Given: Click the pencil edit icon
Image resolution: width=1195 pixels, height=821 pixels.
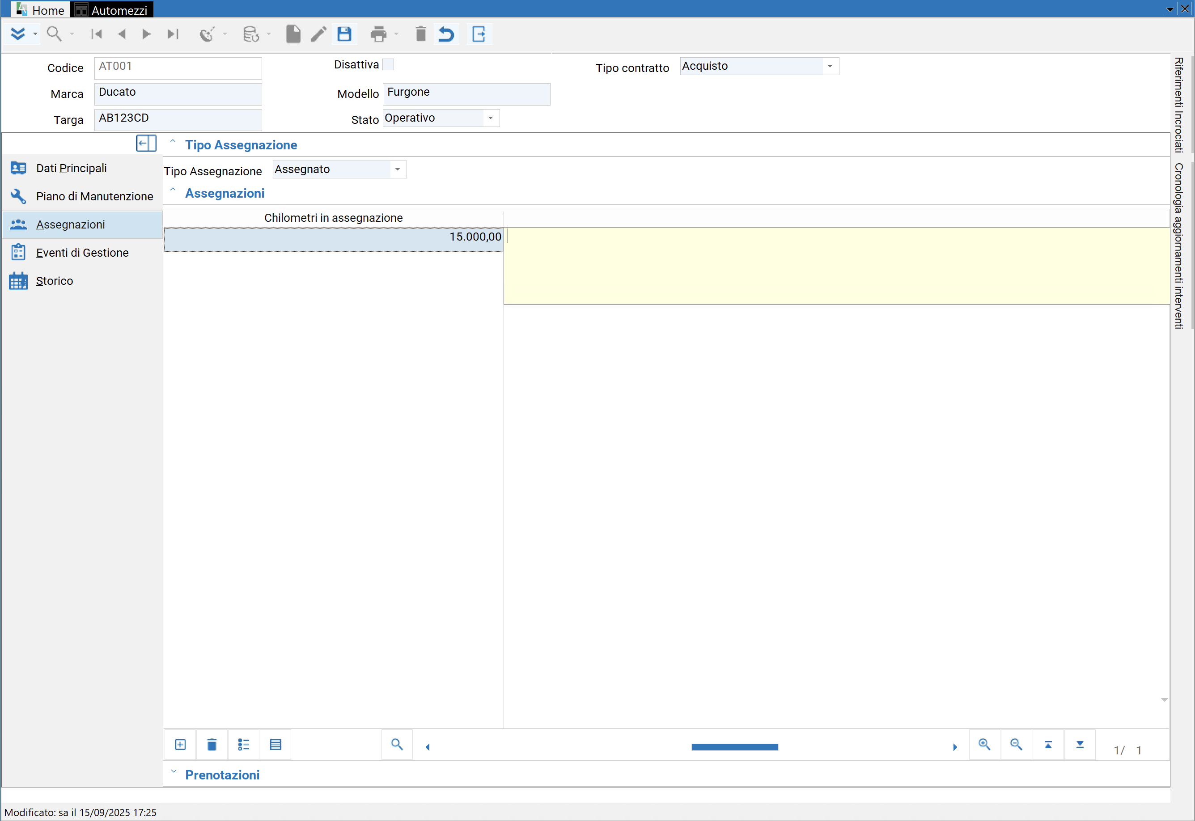Looking at the screenshot, I should click(x=318, y=34).
